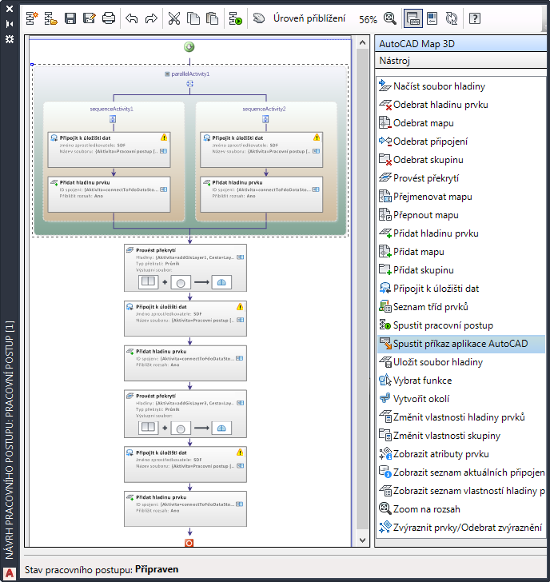Choose Přidat skupinu activity
Screen dimensions: 550x582
(x=461, y=270)
